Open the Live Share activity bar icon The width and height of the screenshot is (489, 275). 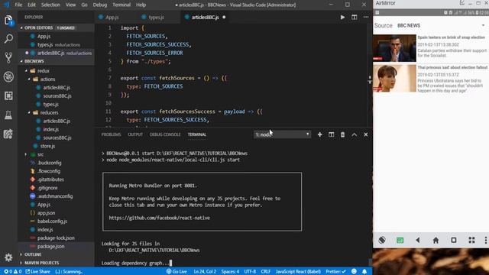pyautogui.click(x=8, y=134)
